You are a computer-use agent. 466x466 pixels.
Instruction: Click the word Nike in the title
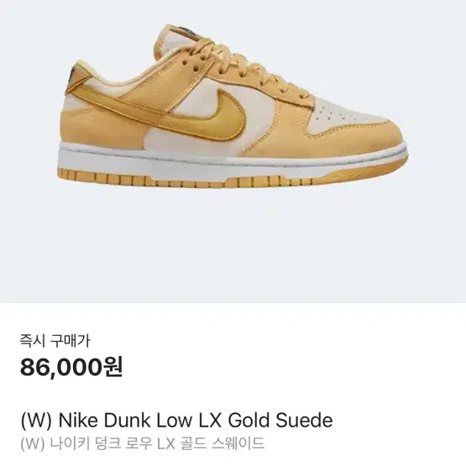click(78, 420)
